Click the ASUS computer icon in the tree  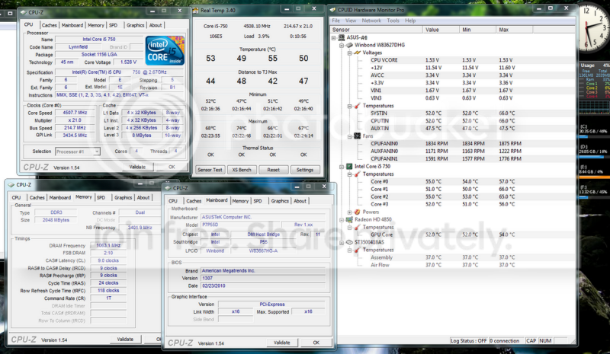coord(342,37)
